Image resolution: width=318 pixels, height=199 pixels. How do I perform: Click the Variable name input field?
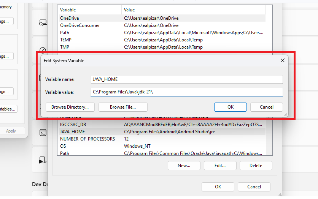pos(186,79)
